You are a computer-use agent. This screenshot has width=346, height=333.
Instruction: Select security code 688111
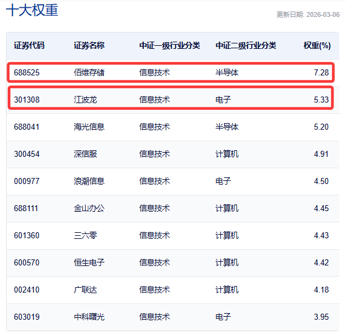(x=26, y=208)
